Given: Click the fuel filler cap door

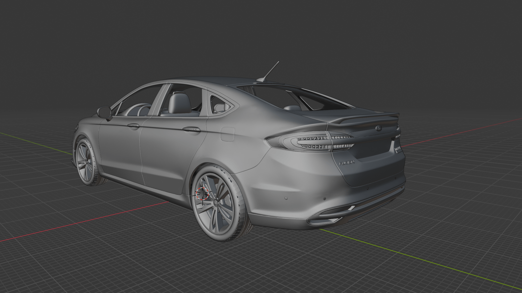Looking at the screenshot, I should [227, 134].
